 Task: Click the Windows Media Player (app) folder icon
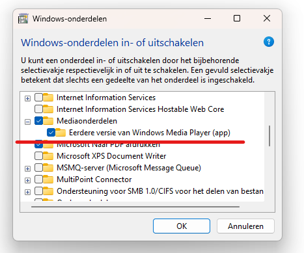tap(61, 133)
